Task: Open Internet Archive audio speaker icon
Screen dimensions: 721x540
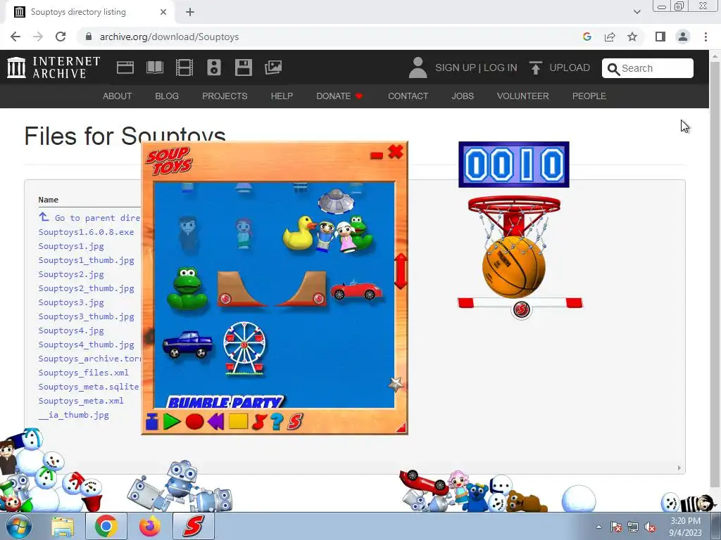Action: coord(214,67)
